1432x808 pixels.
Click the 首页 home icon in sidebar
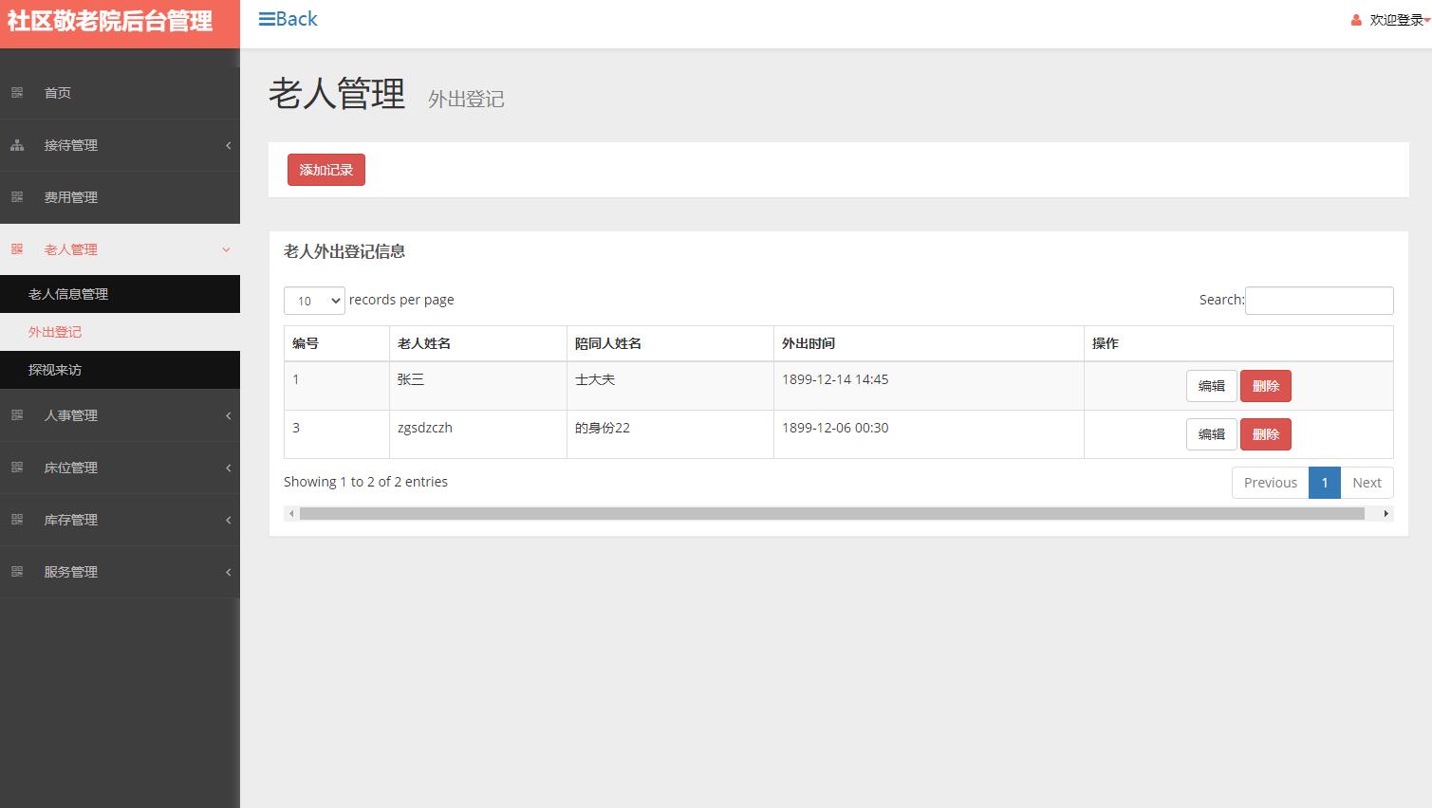coord(17,92)
